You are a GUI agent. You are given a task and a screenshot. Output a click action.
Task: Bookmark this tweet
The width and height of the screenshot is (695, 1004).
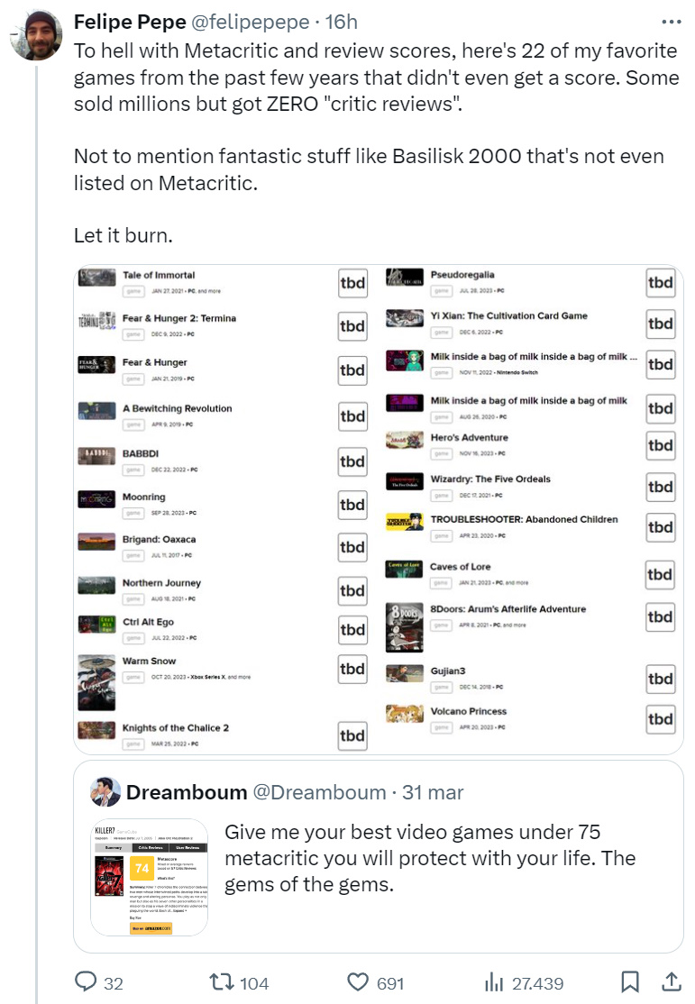[x=631, y=981]
